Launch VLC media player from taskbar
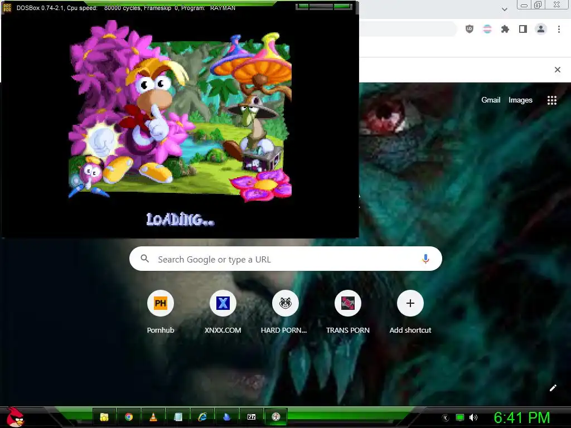Viewport: 571px width, 428px height. (153, 417)
